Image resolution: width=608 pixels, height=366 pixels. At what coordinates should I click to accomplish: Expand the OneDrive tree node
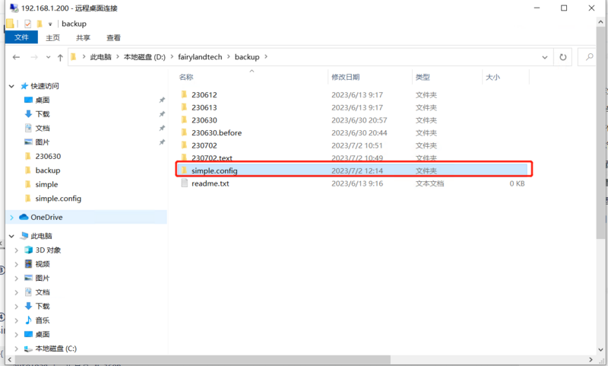11,218
